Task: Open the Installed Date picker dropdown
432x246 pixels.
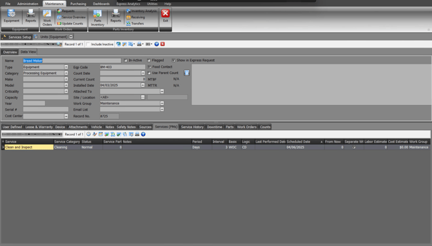Action: pyautogui.click(x=142, y=85)
